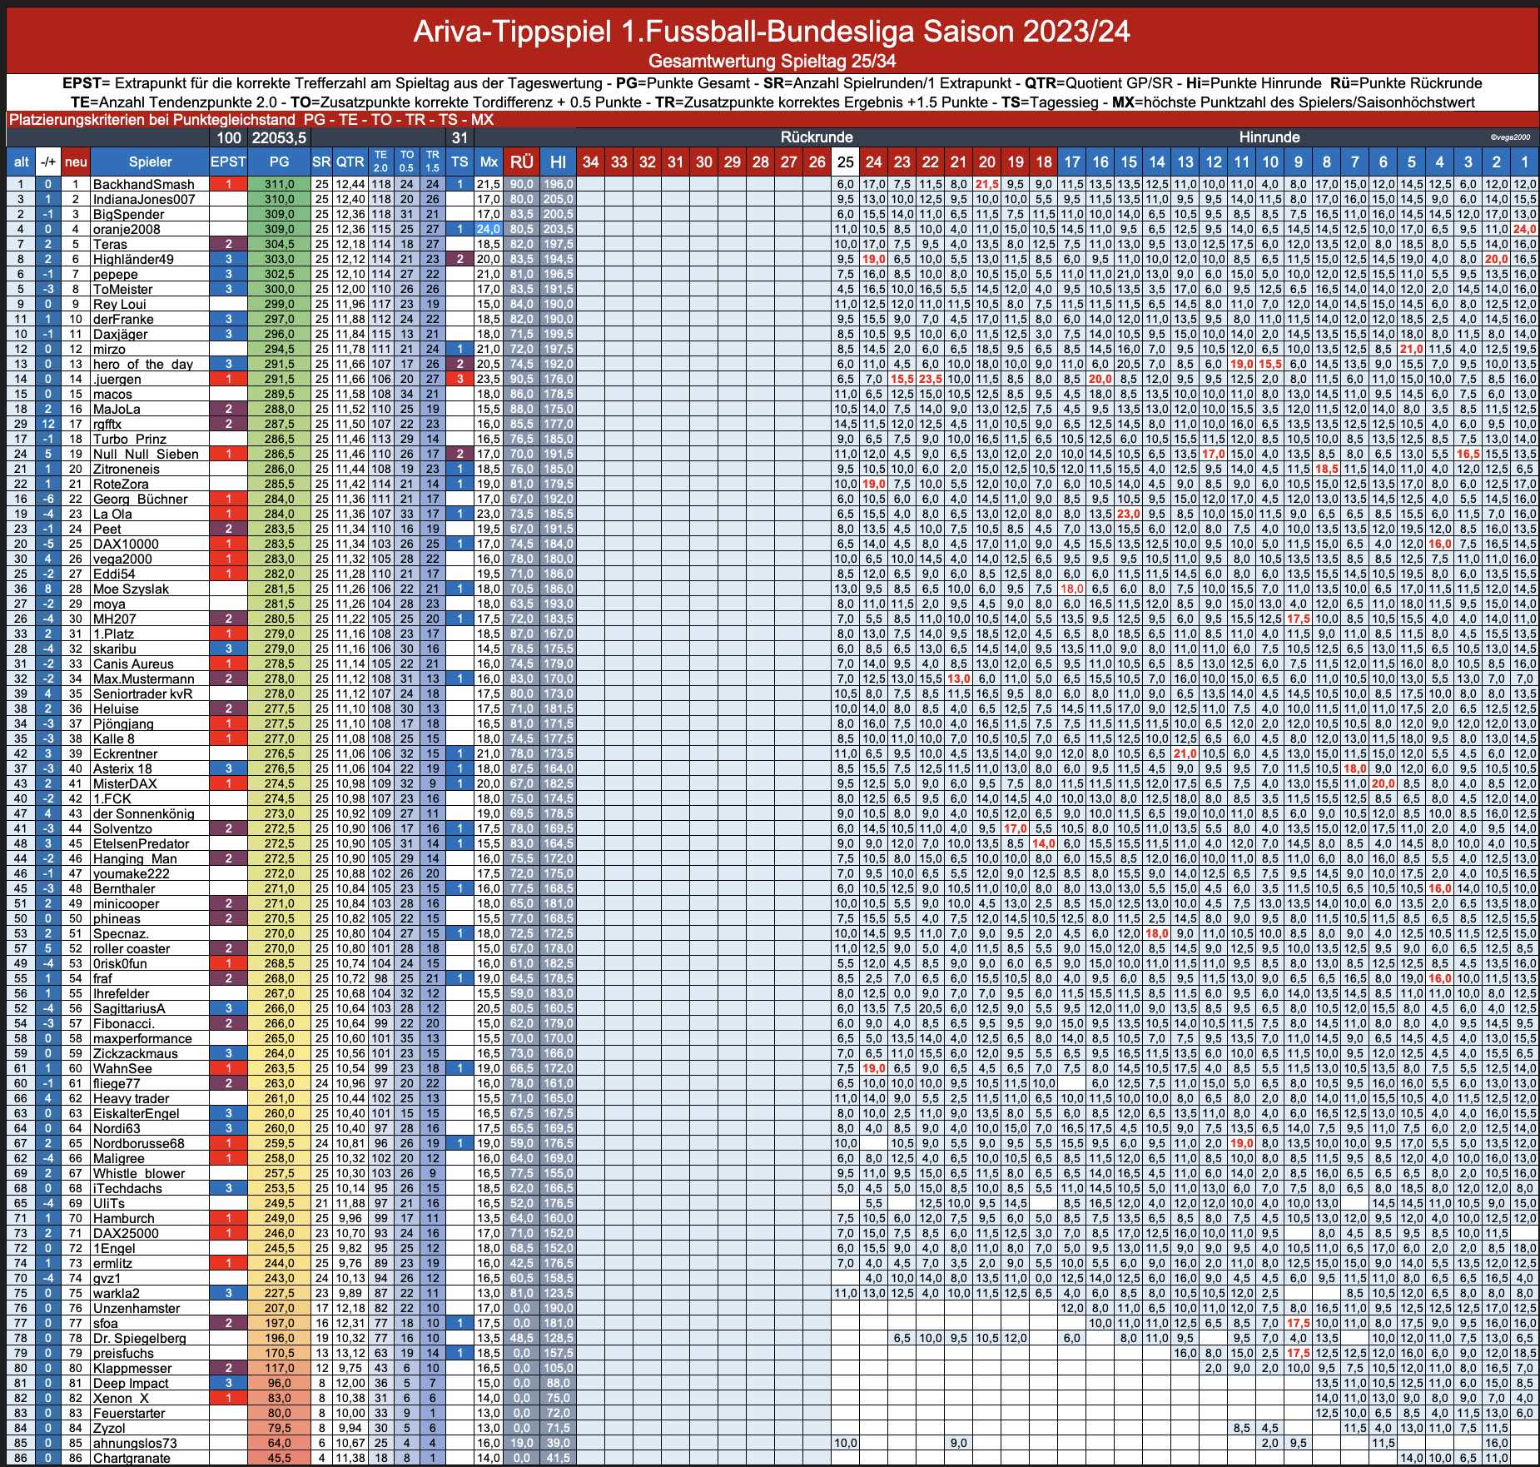Click player name 'Deep Impact'
The image size is (1540, 1467).
[131, 1383]
